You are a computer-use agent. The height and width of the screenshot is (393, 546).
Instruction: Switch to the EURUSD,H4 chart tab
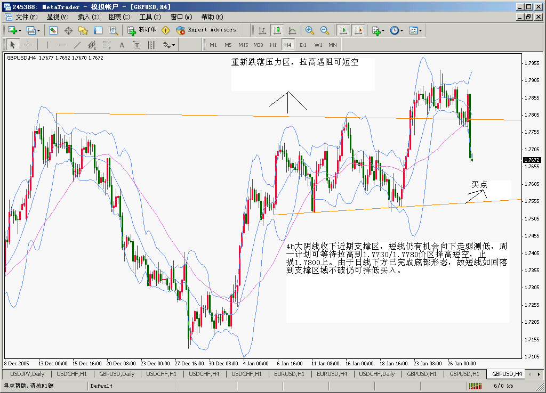tap(332, 374)
